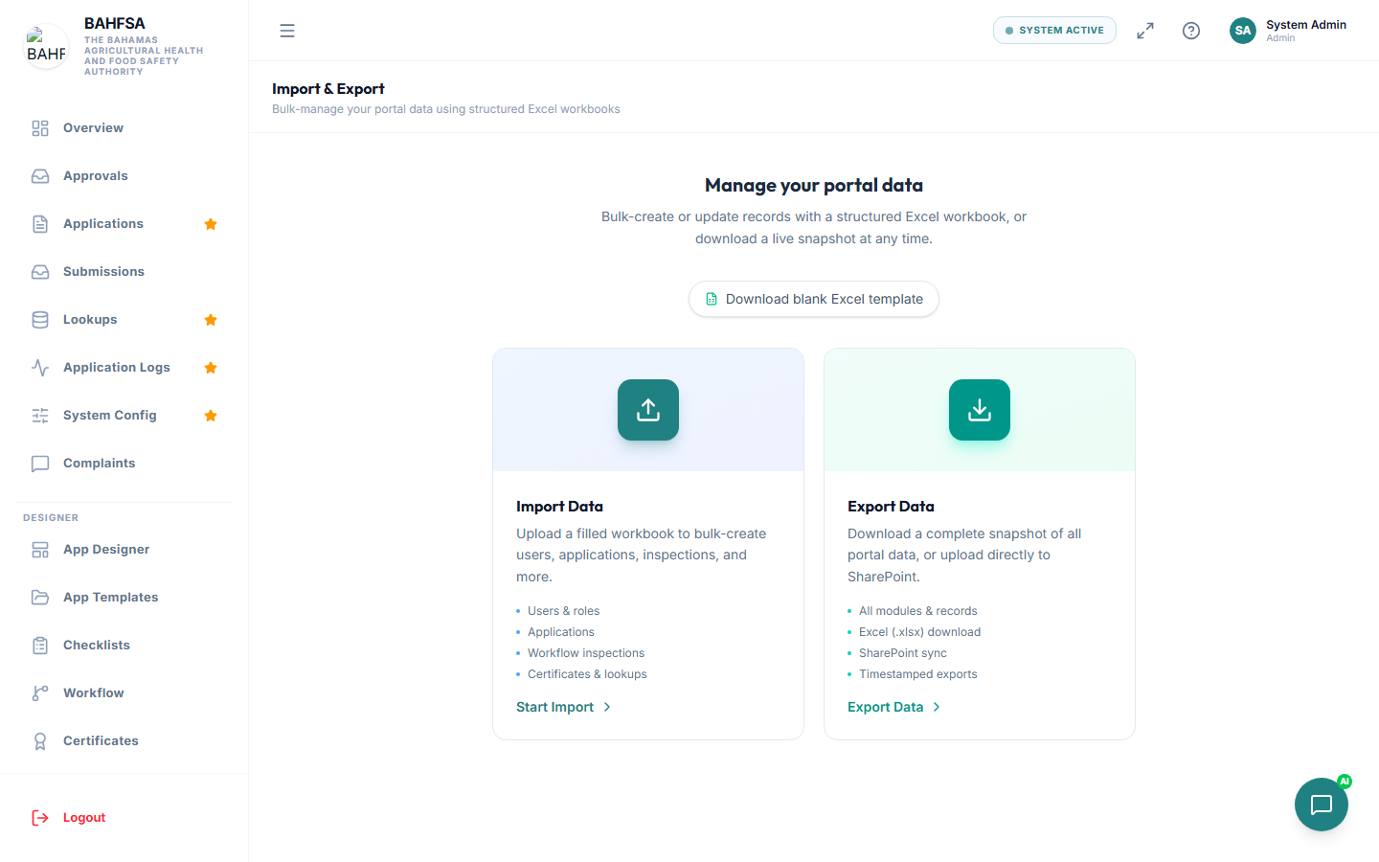Click the SYSTEM ACTIVE status badge

1054,31
